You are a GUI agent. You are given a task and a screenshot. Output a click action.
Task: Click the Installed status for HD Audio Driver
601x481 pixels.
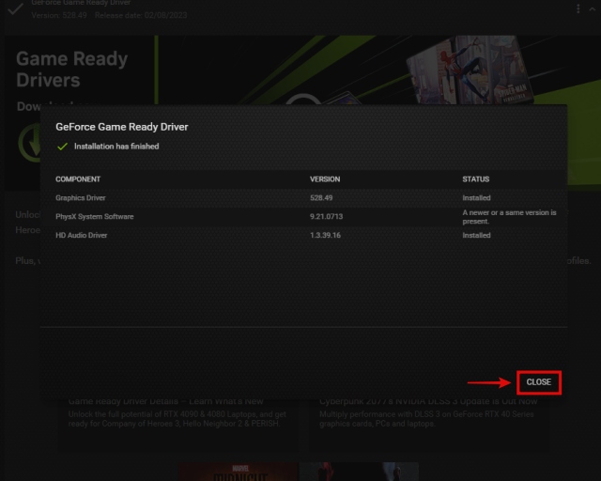click(x=476, y=236)
